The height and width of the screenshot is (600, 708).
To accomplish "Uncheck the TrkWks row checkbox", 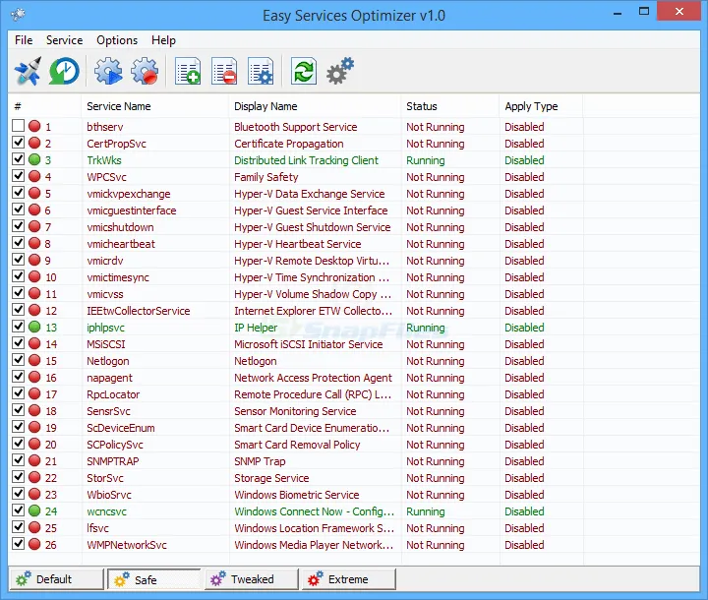I will [x=18, y=159].
